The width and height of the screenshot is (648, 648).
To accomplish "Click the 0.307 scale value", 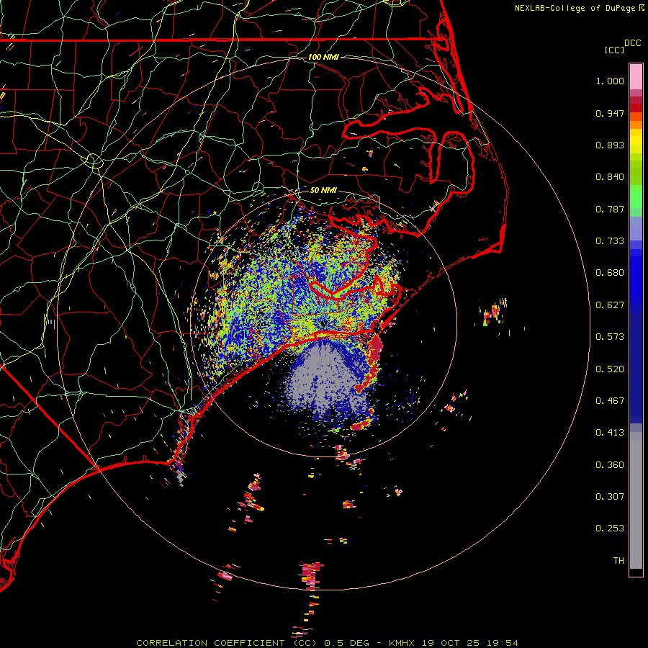I will coord(610,497).
